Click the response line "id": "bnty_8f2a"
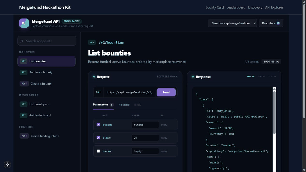306x172 pixels. [x=220, y=111]
